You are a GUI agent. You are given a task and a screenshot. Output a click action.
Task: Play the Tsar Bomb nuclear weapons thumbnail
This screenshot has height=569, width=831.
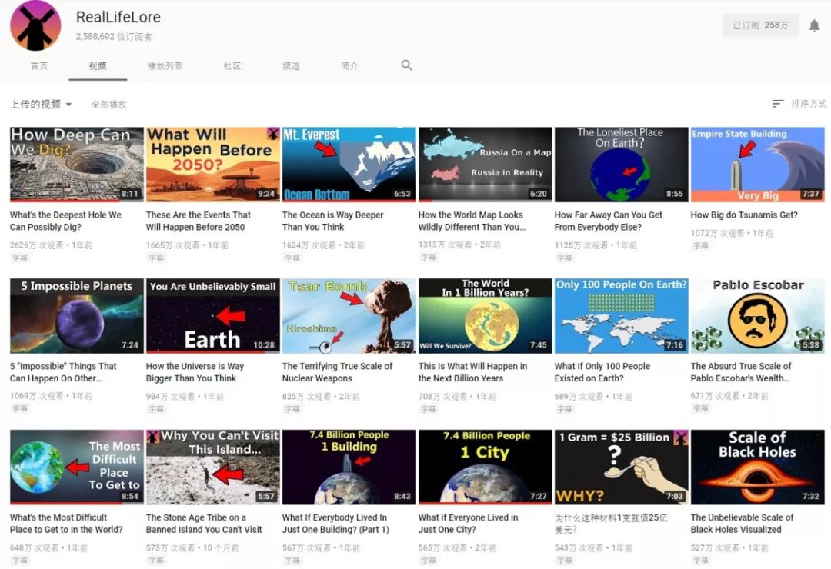click(x=349, y=314)
